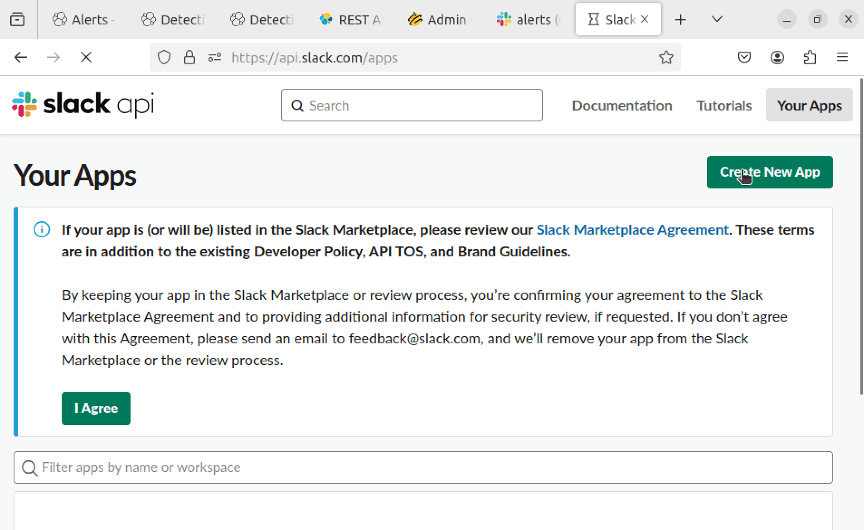Image resolution: width=864 pixels, height=530 pixels.
Task: Stop loading the page
Action: 86,57
